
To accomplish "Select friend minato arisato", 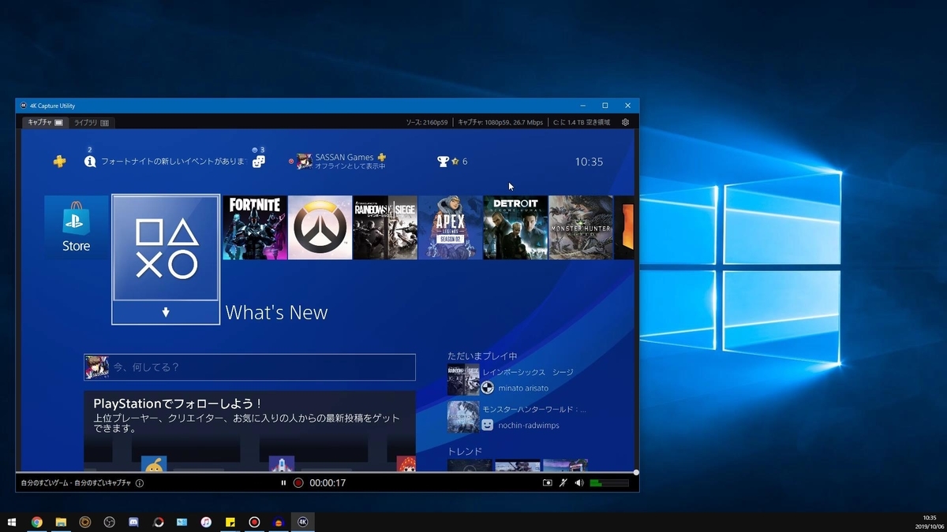I will (523, 388).
